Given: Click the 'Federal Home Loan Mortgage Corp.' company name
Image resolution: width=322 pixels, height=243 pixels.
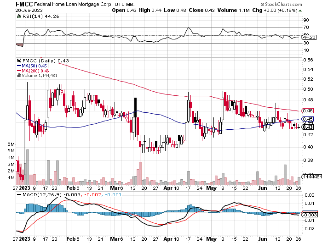Looking at the screenshot, I should 73,4.
